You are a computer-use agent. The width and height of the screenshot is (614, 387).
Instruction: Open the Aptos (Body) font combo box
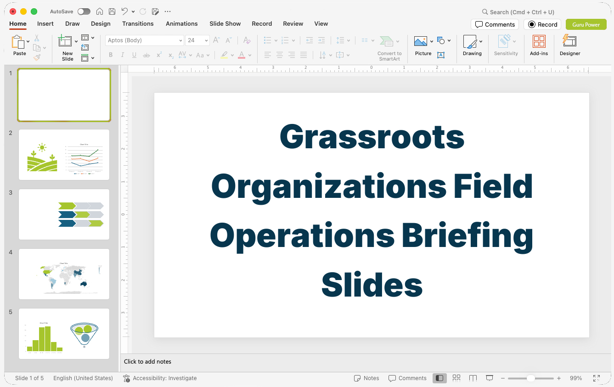click(x=145, y=40)
